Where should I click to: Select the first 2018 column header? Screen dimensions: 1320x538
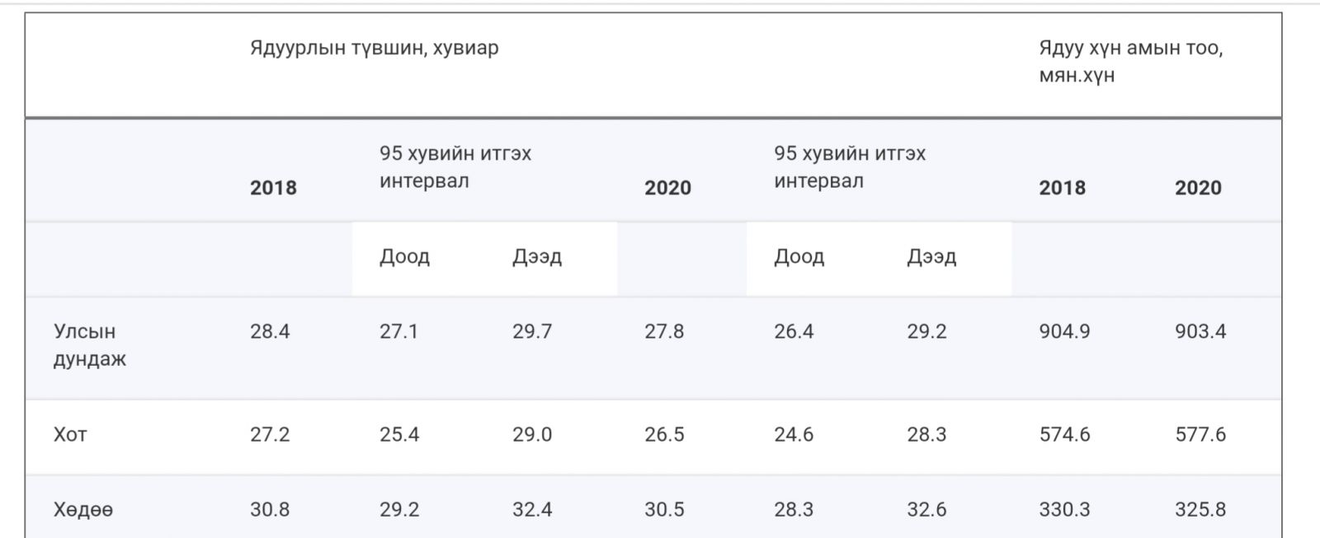click(x=273, y=188)
